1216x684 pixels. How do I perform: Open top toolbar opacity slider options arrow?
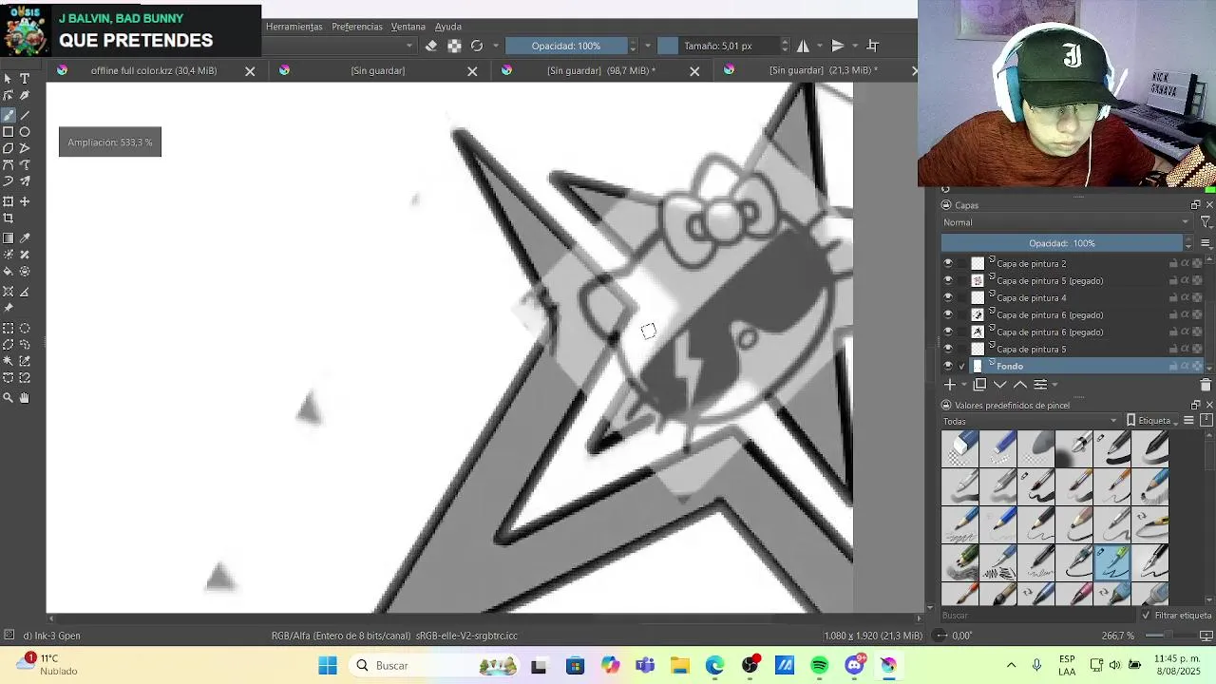click(648, 46)
